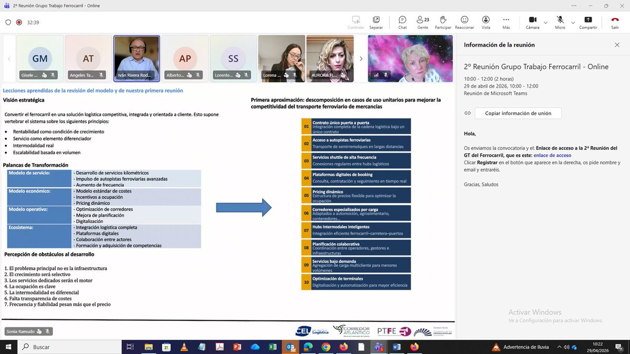Open Microsoft Store from the taskbar
The image size is (630, 354).
click(166, 347)
